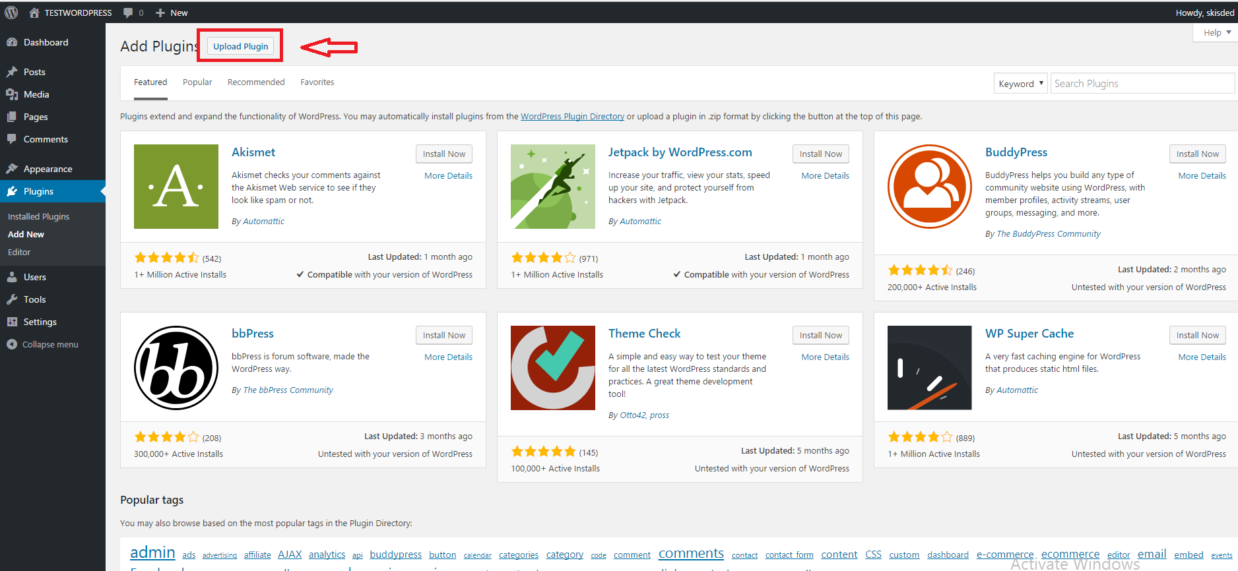Switch to the Popular tab
Image resolution: width=1238 pixels, height=571 pixels.
pyautogui.click(x=197, y=82)
